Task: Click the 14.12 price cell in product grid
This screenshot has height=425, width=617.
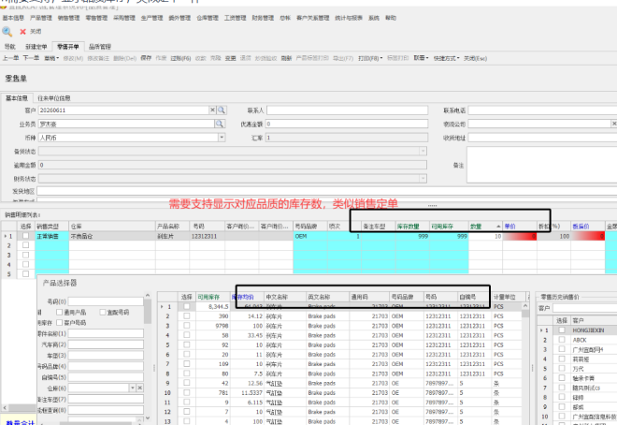Action: [246, 315]
